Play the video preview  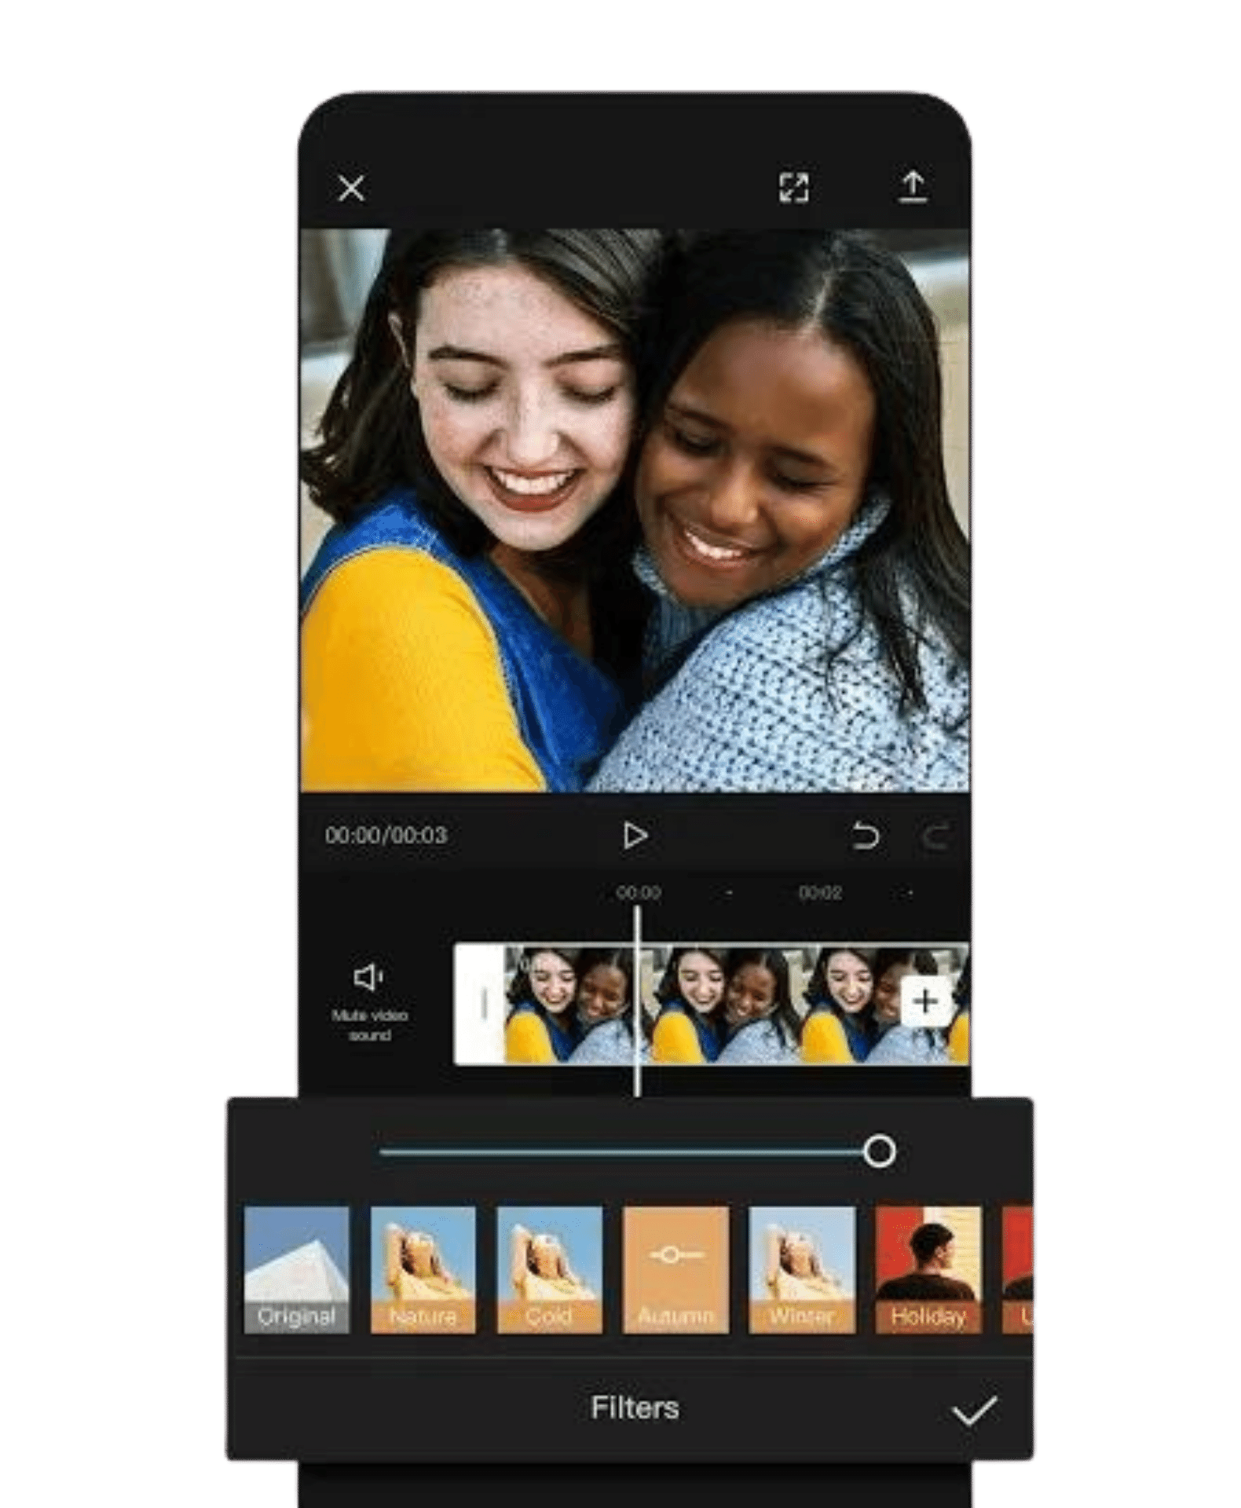(635, 836)
